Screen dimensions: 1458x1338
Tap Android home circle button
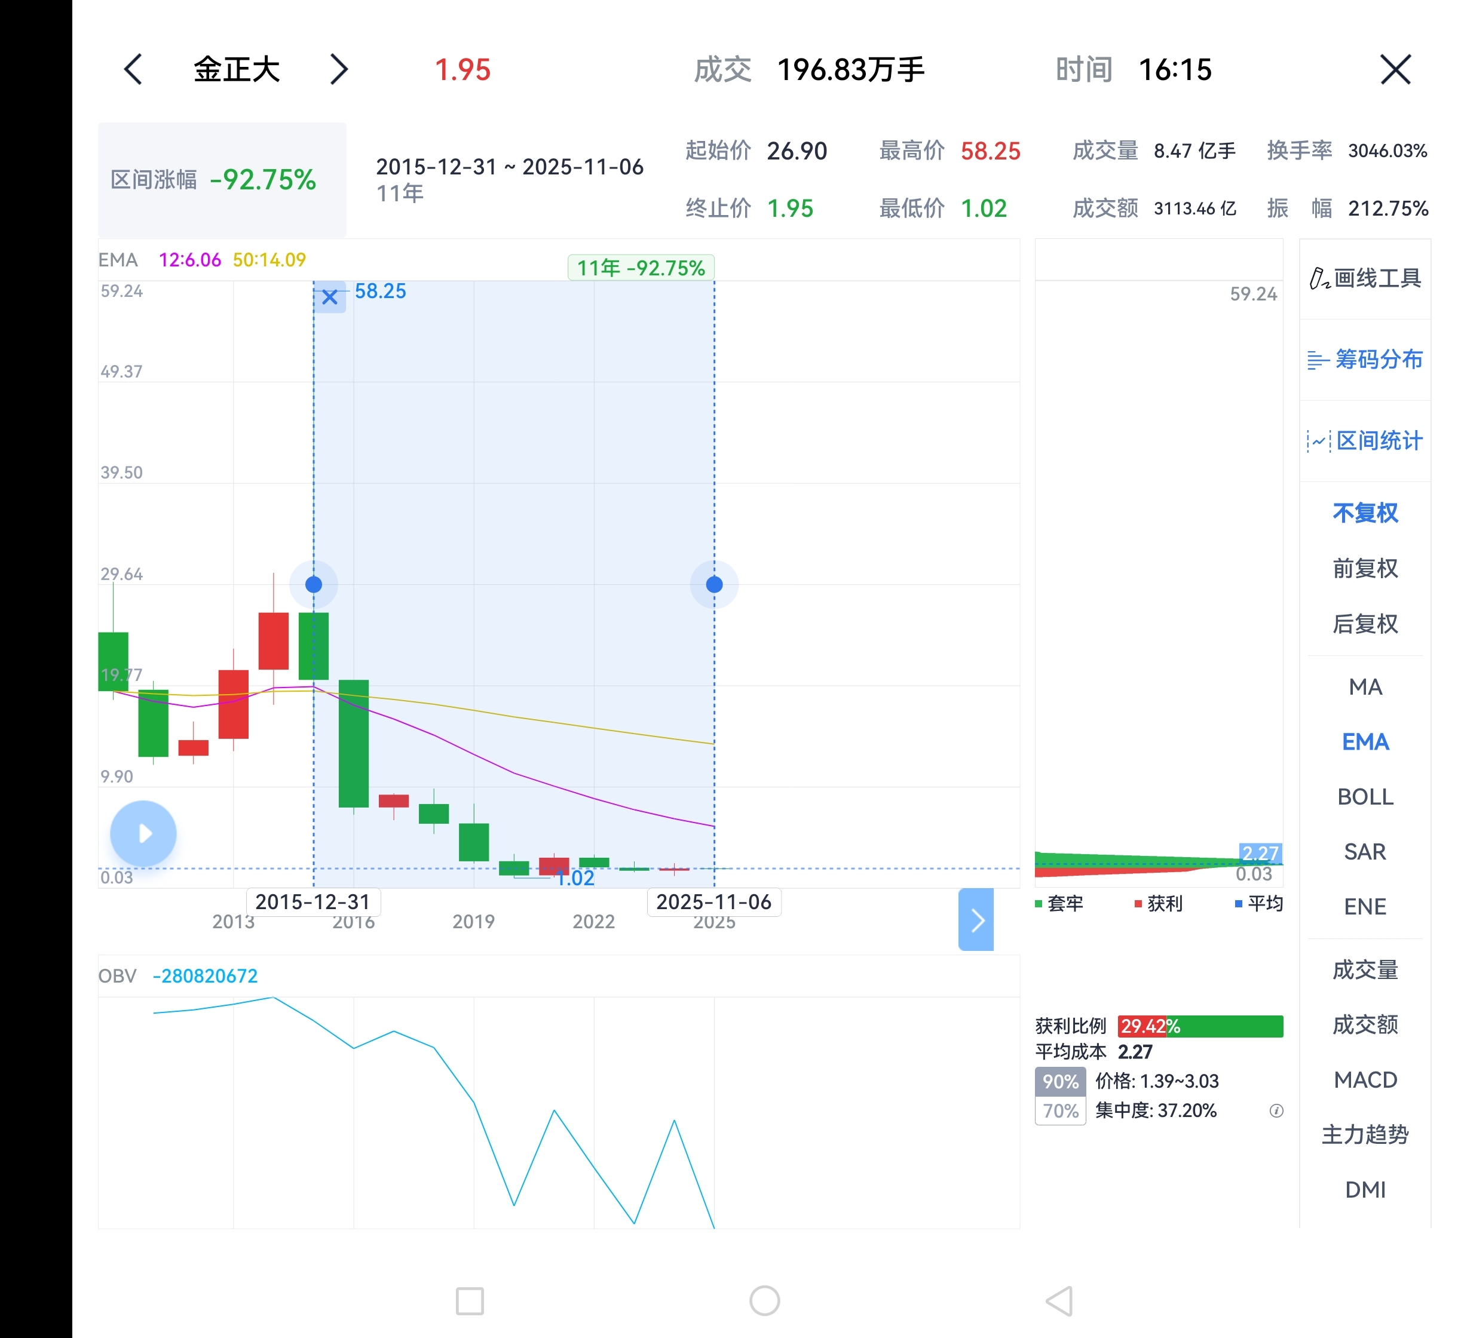coord(764,1301)
